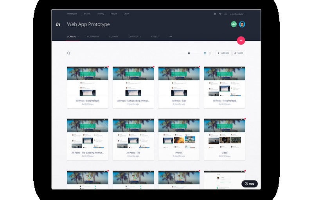Viewport: 313px width, 200px height.
Task: Click the pink plus add screen button
Action: (241, 41)
